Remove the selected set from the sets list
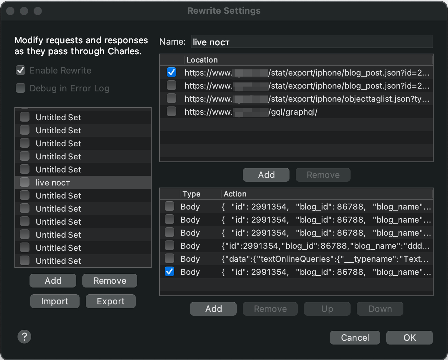448x360 pixels. [x=110, y=281]
